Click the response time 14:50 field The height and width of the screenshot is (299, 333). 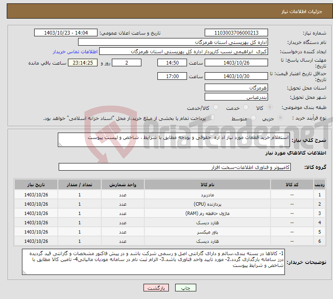[x=172, y=63]
